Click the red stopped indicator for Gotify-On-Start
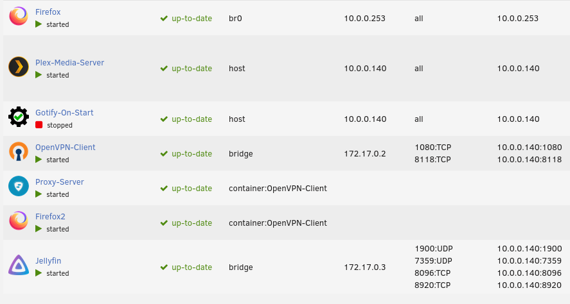570x304 pixels. tap(39, 125)
